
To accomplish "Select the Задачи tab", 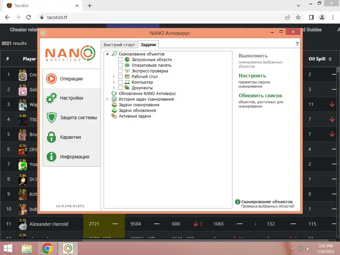I will (148, 45).
